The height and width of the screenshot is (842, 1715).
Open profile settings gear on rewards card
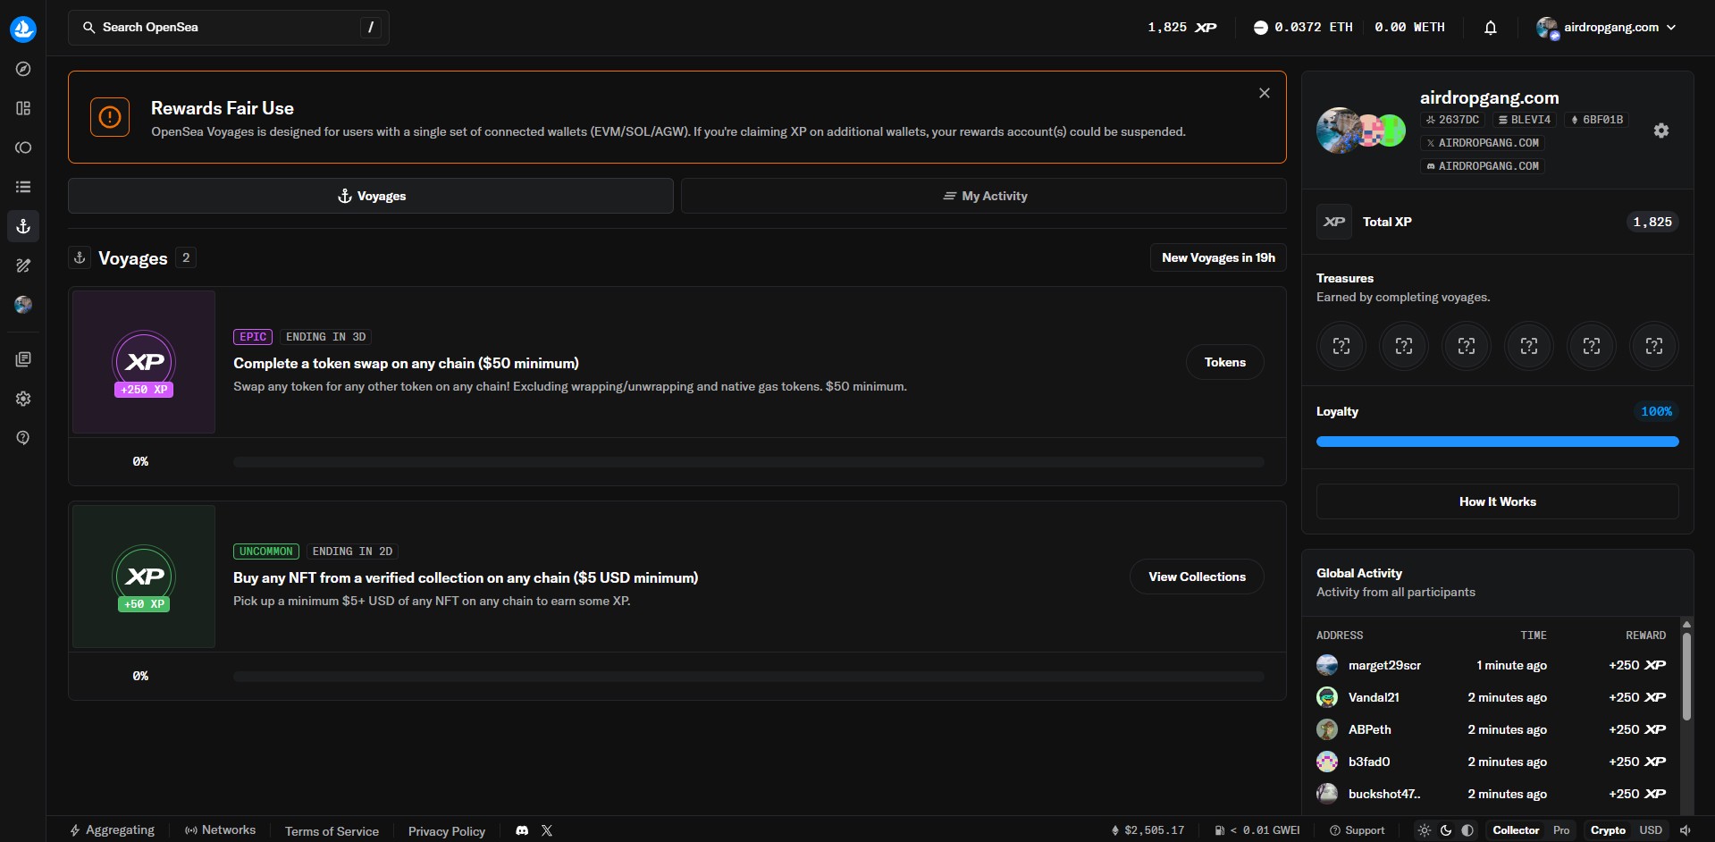1661,131
